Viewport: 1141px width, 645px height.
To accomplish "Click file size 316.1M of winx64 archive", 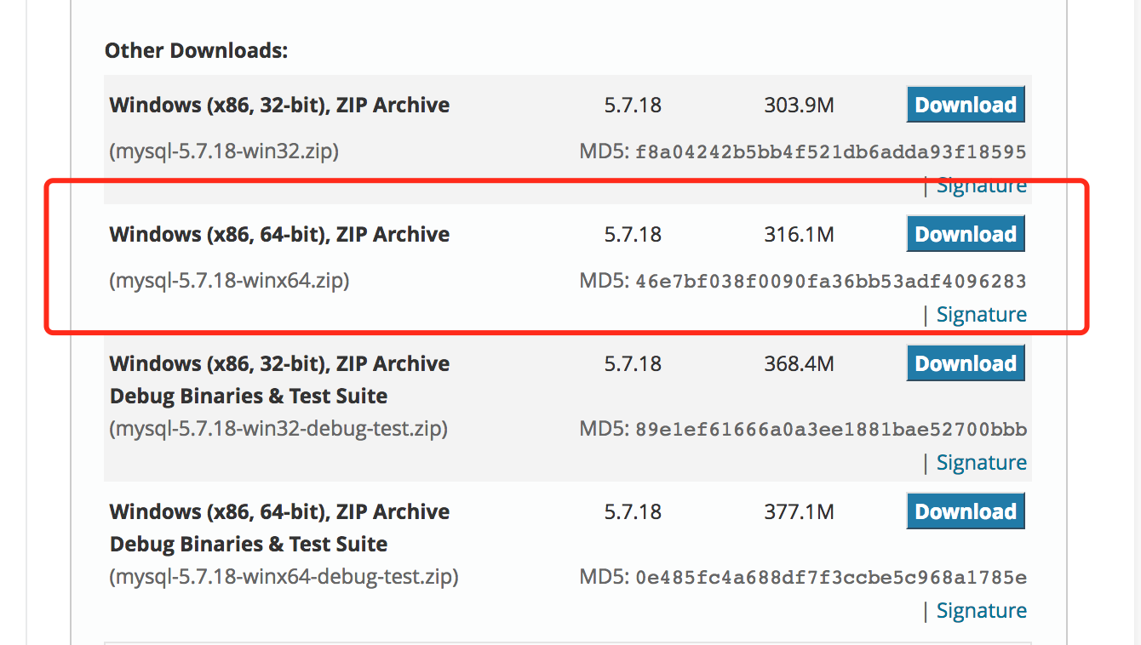I will coord(798,233).
